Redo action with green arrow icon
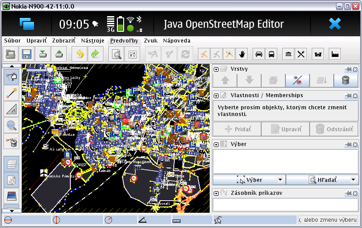This screenshot has width=362, height=228. tap(95, 54)
